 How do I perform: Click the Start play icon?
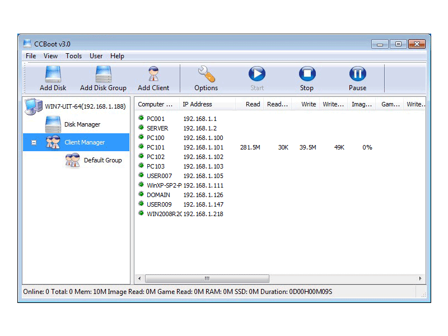click(x=257, y=74)
